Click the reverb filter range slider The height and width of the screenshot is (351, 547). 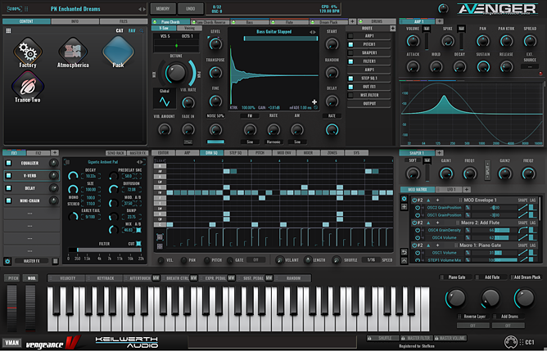(x=105, y=250)
